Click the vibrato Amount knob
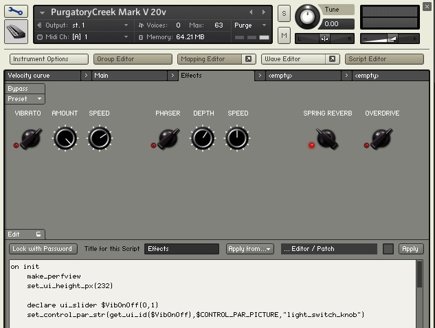435x328 pixels. 65,139
